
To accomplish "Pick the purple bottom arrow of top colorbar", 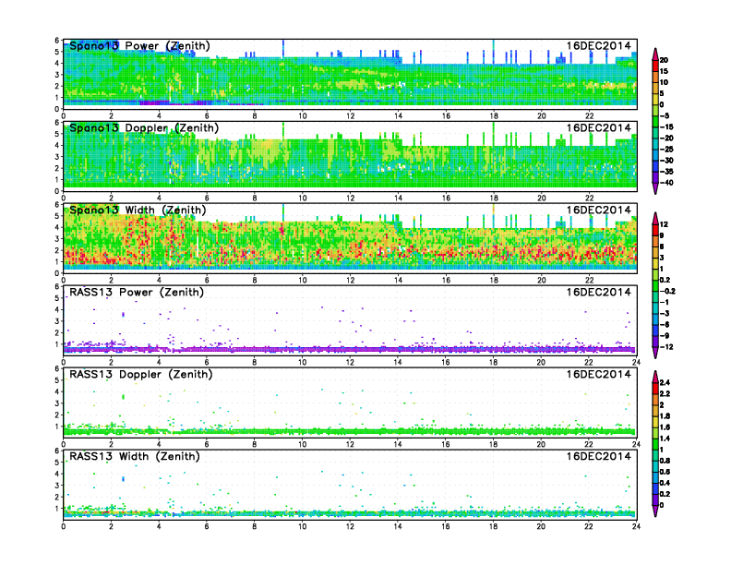I will coord(655,189).
